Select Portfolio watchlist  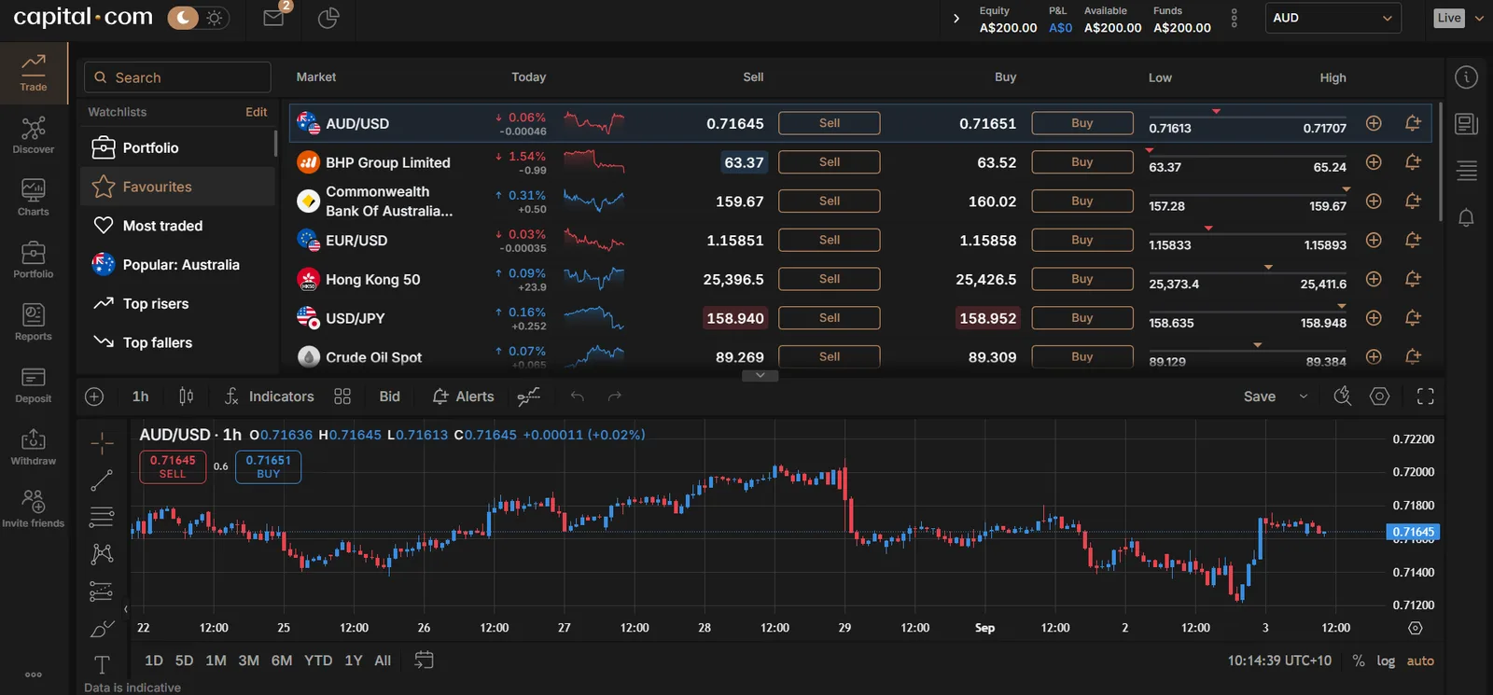click(x=177, y=147)
